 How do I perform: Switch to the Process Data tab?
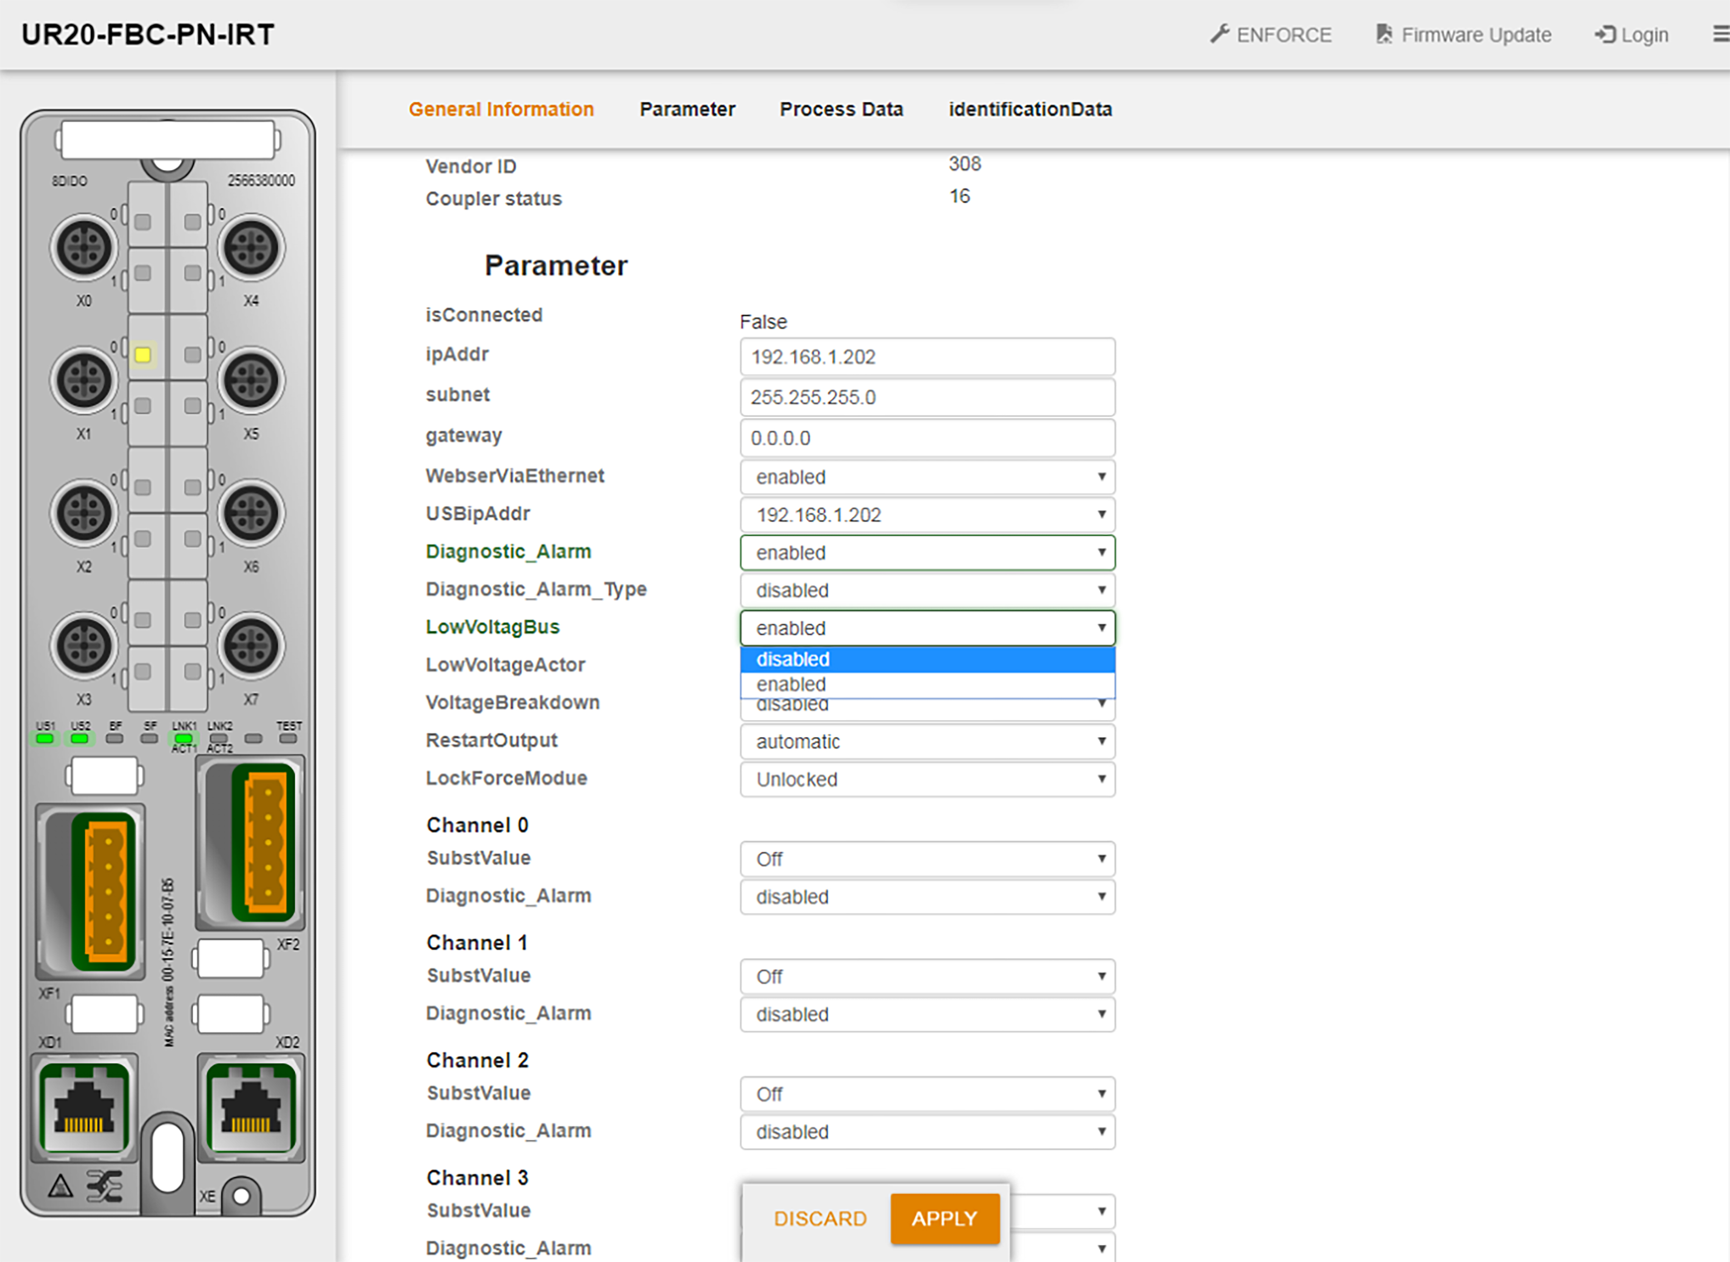pos(841,109)
